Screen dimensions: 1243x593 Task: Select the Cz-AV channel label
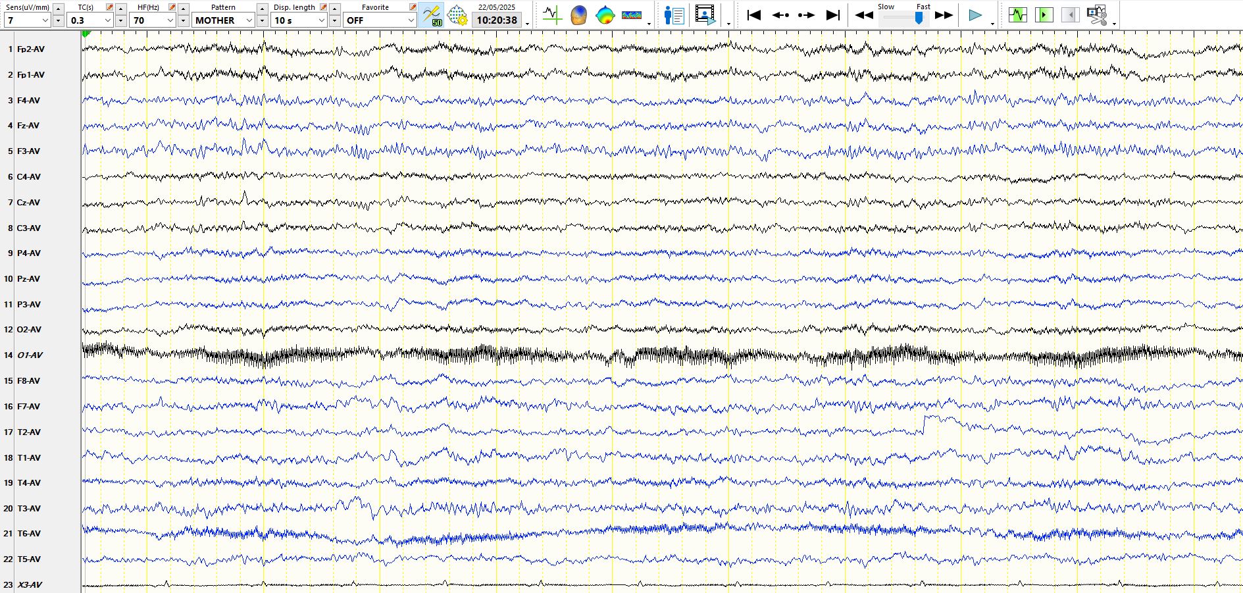pyautogui.click(x=28, y=203)
